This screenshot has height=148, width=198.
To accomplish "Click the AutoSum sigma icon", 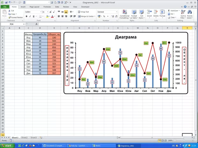I will (x=169, y=11).
